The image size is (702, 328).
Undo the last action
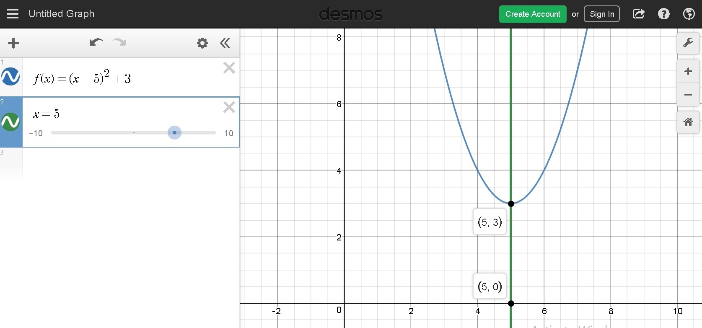(96, 42)
